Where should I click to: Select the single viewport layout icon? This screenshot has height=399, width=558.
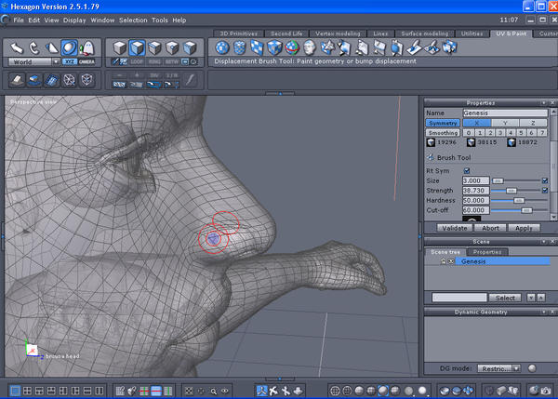(14, 391)
